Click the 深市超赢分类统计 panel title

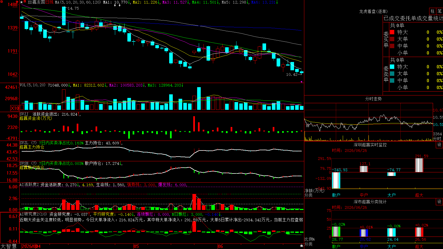click(x=370, y=202)
